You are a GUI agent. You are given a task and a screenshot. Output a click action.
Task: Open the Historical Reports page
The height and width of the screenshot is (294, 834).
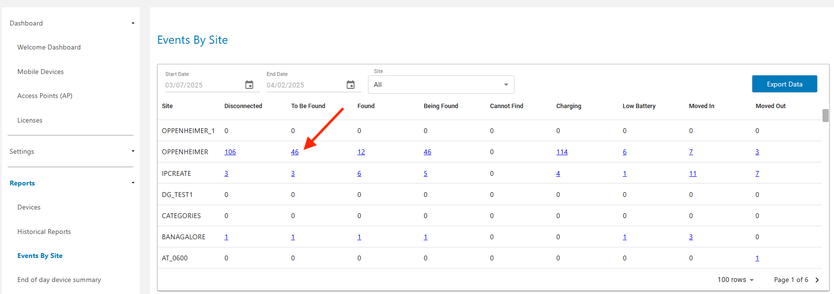(44, 232)
